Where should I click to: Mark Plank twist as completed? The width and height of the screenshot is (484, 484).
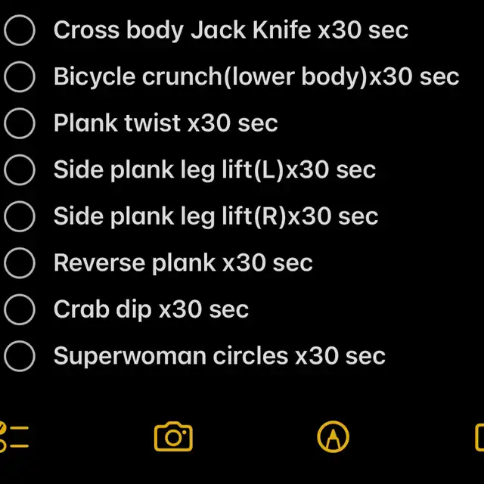(20, 123)
